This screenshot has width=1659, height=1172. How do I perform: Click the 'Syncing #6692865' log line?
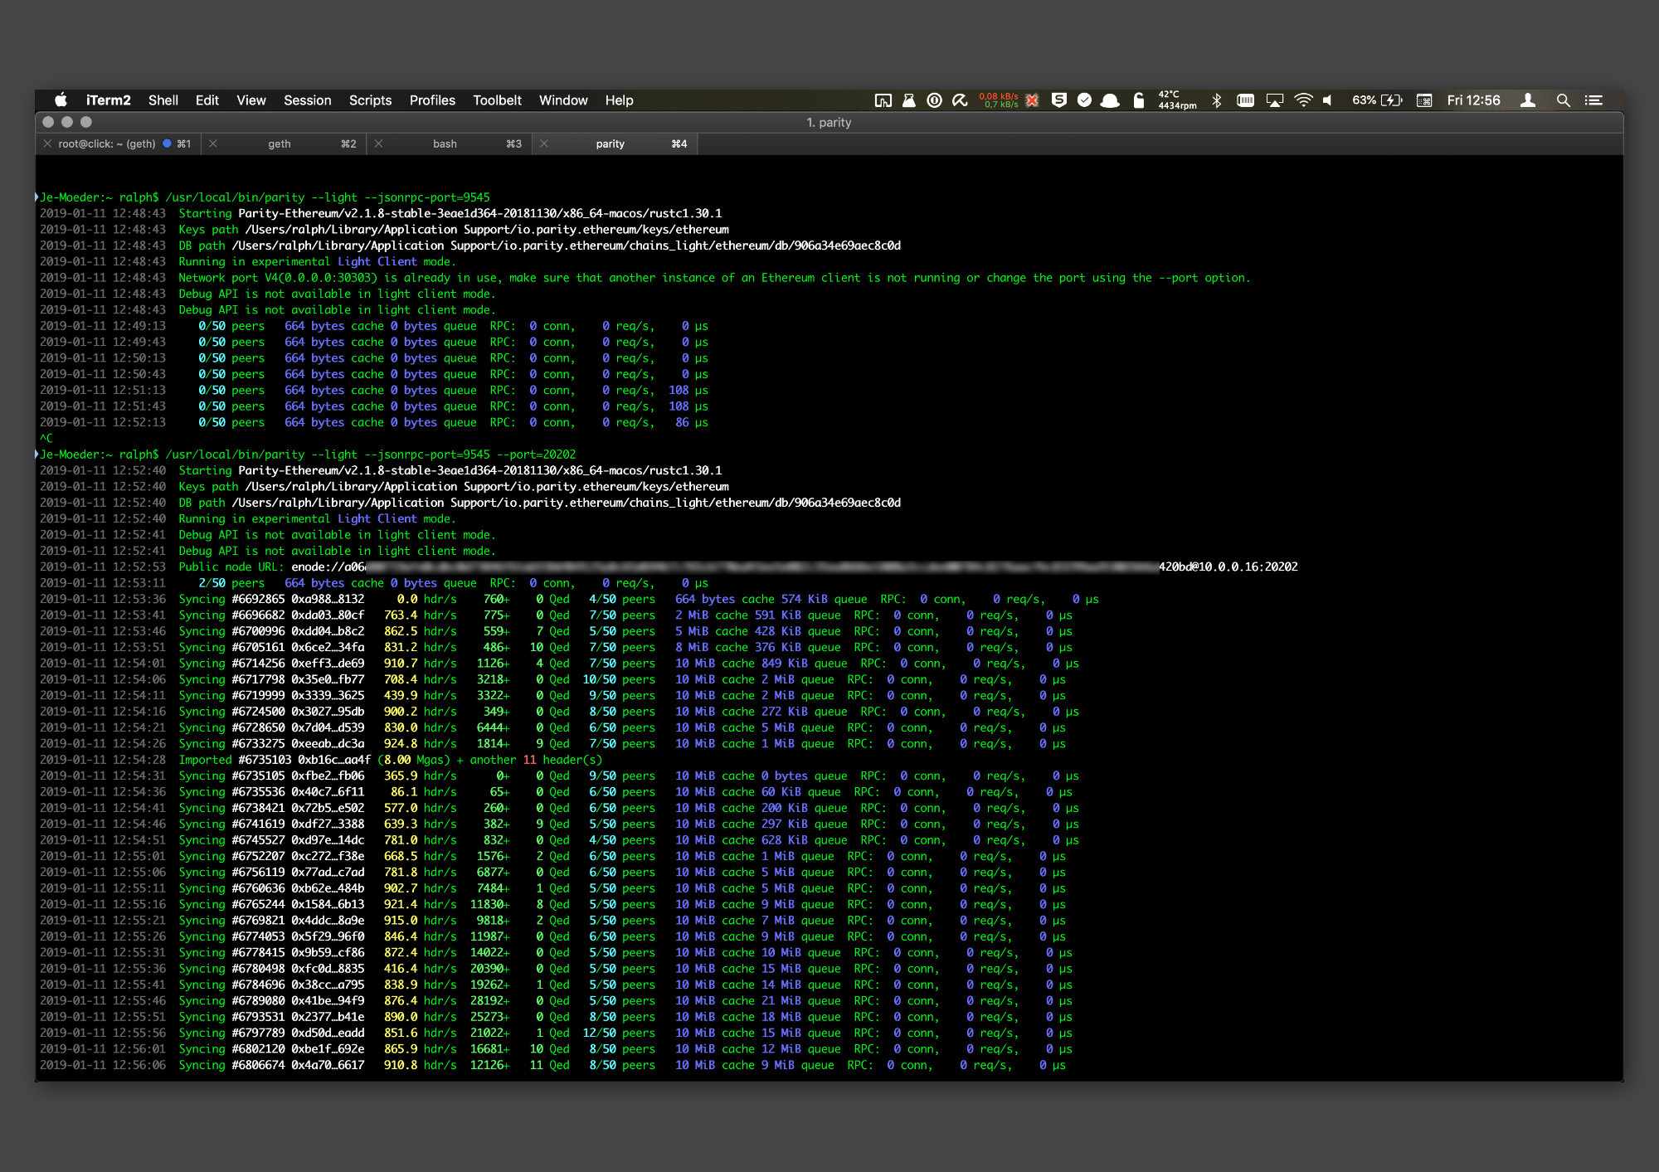(569, 599)
